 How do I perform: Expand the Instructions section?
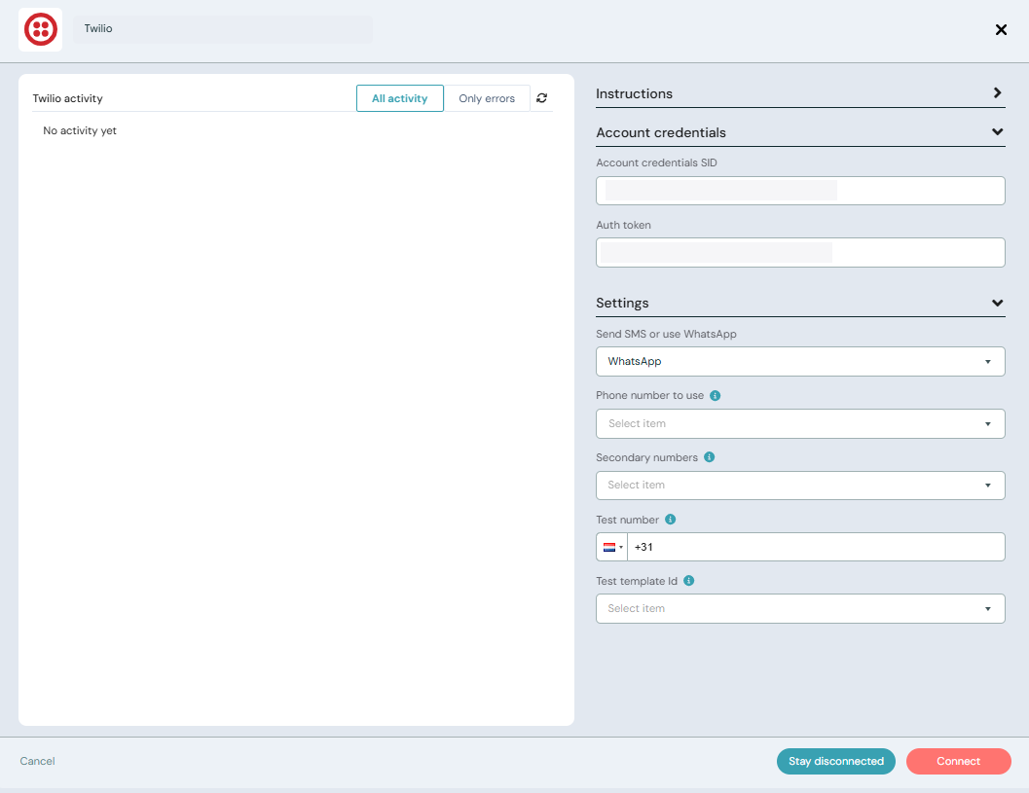coord(800,93)
